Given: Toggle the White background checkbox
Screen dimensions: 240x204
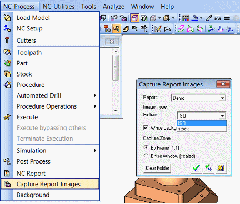Looking at the screenshot, I should pyautogui.click(x=146, y=127).
